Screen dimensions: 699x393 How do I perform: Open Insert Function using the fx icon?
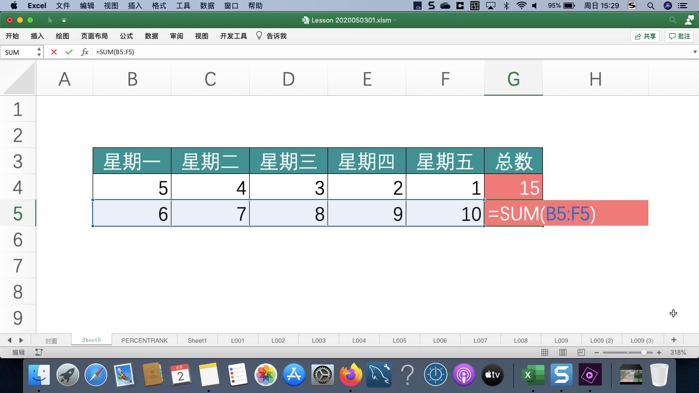85,52
